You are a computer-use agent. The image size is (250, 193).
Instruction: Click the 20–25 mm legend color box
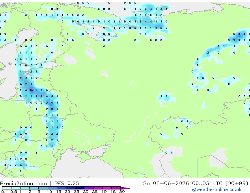(x=70, y=188)
